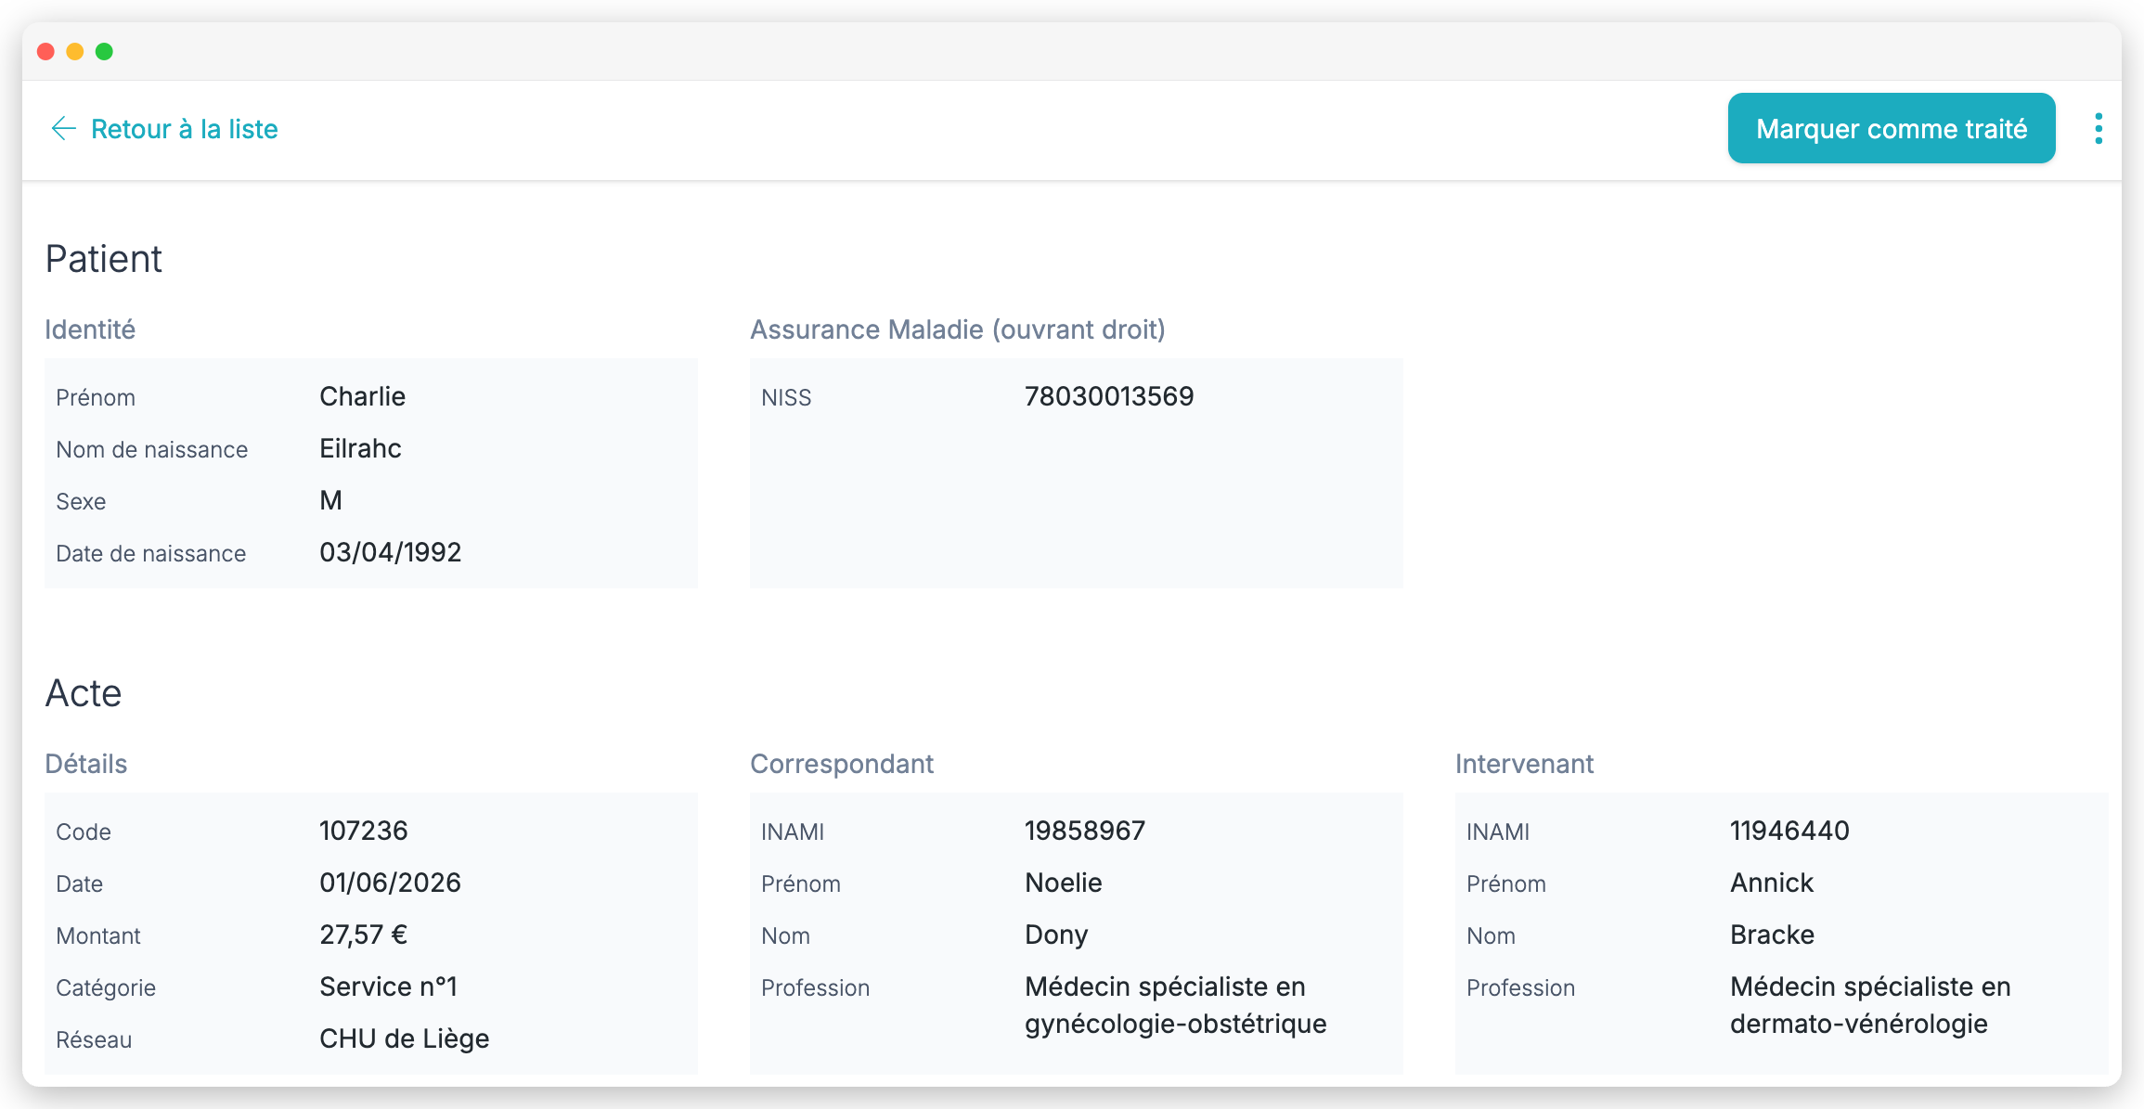Open the three-dot more options menu
2144x1109 pixels.
(x=2099, y=129)
